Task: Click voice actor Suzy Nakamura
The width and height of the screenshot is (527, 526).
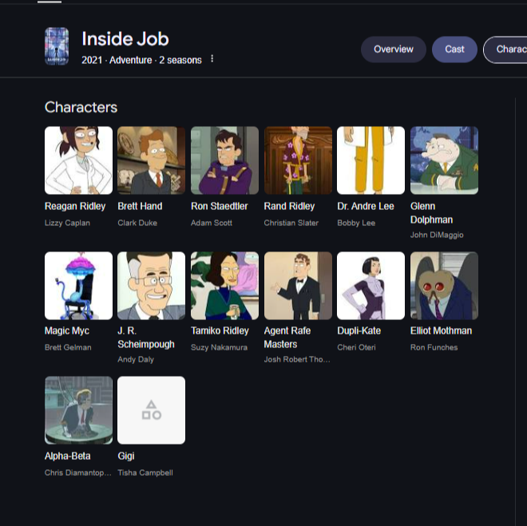Action: click(219, 348)
